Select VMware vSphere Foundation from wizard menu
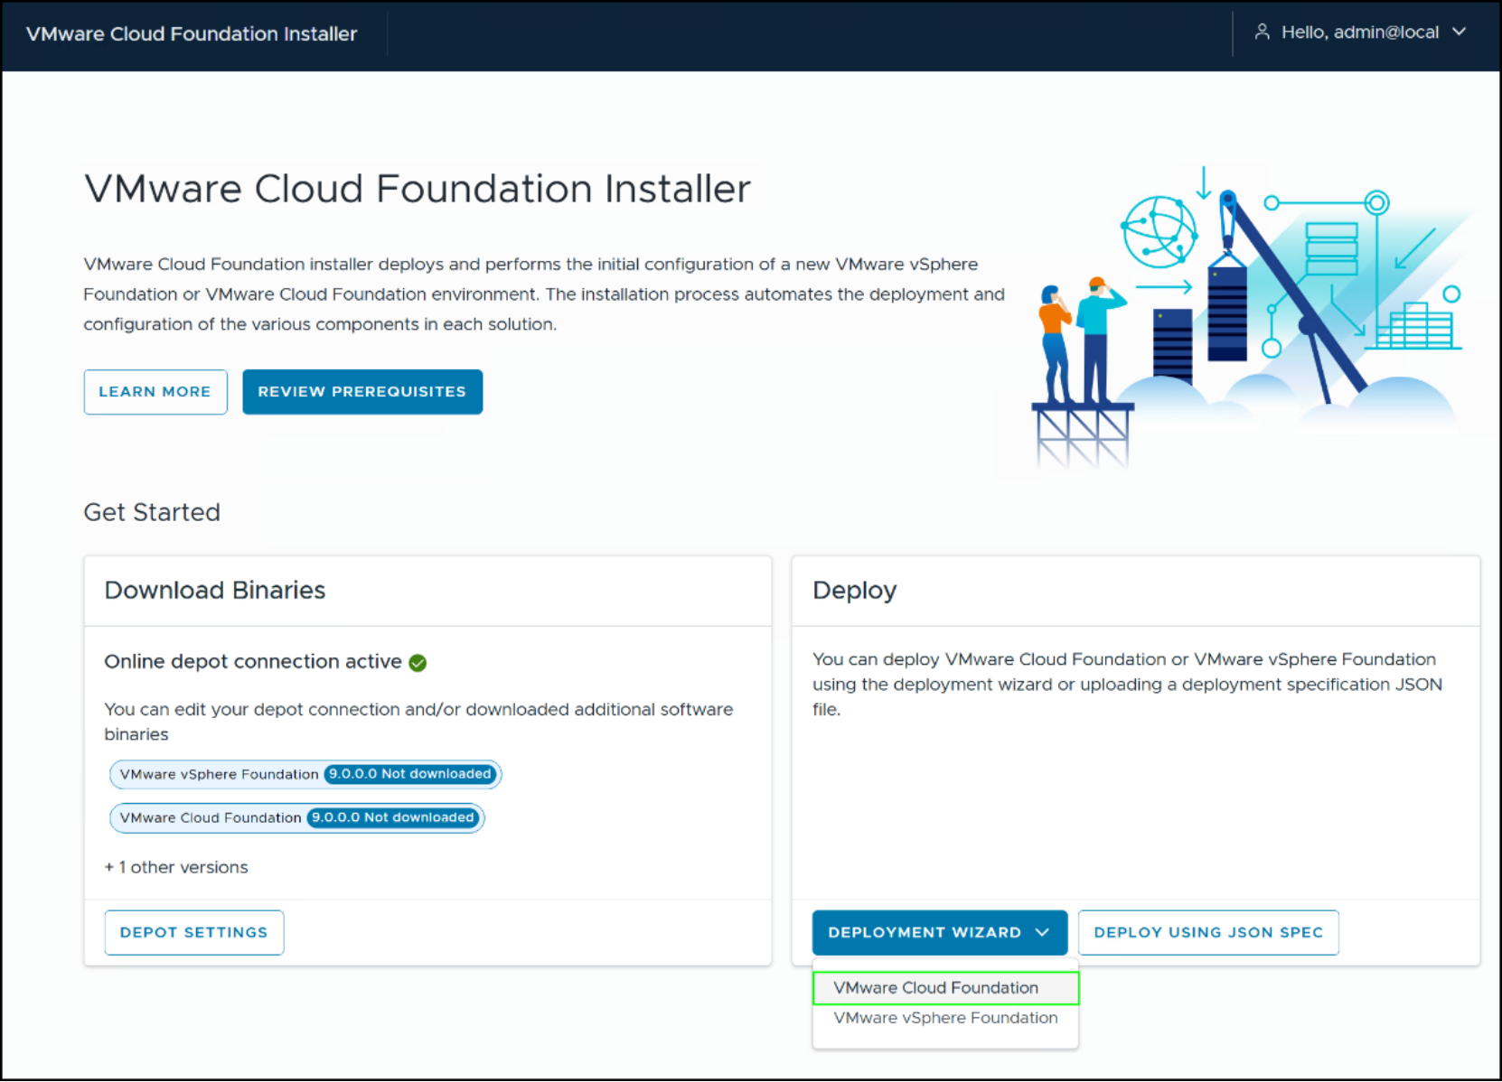The image size is (1502, 1082). [x=945, y=1018]
